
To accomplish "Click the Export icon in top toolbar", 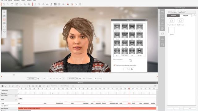I will pyautogui.click(x=21, y=4).
